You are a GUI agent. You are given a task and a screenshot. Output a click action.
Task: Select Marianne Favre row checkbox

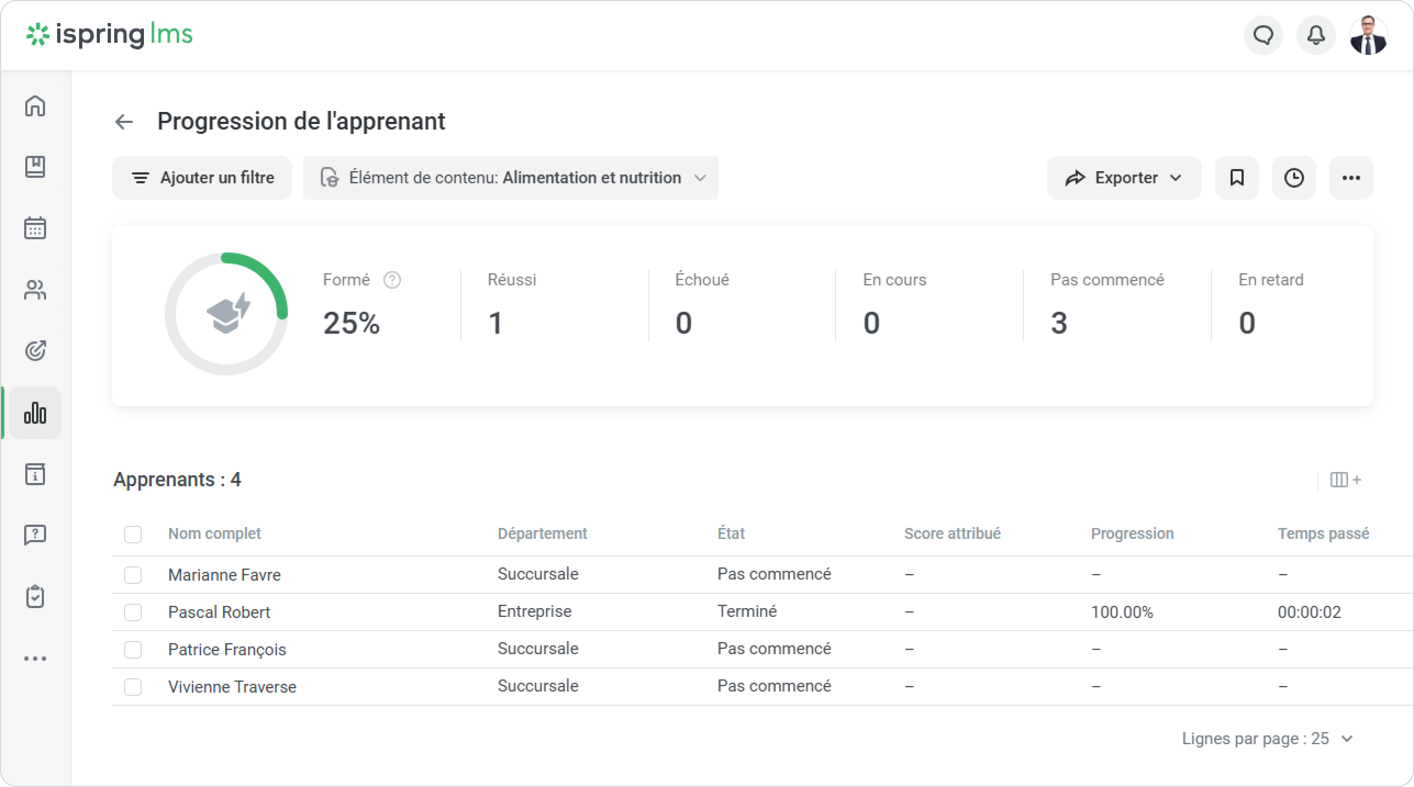click(x=133, y=575)
